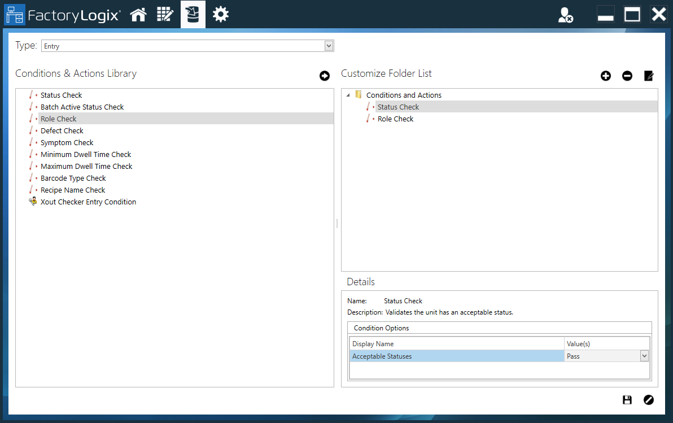Minimize the FactoryLogix window

pos(605,15)
